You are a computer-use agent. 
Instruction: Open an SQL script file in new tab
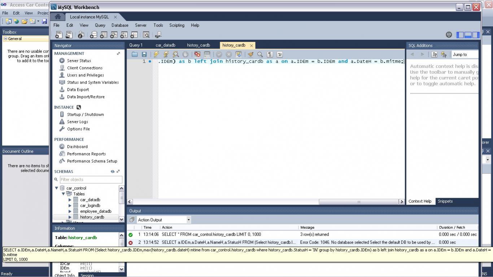click(69, 35)
